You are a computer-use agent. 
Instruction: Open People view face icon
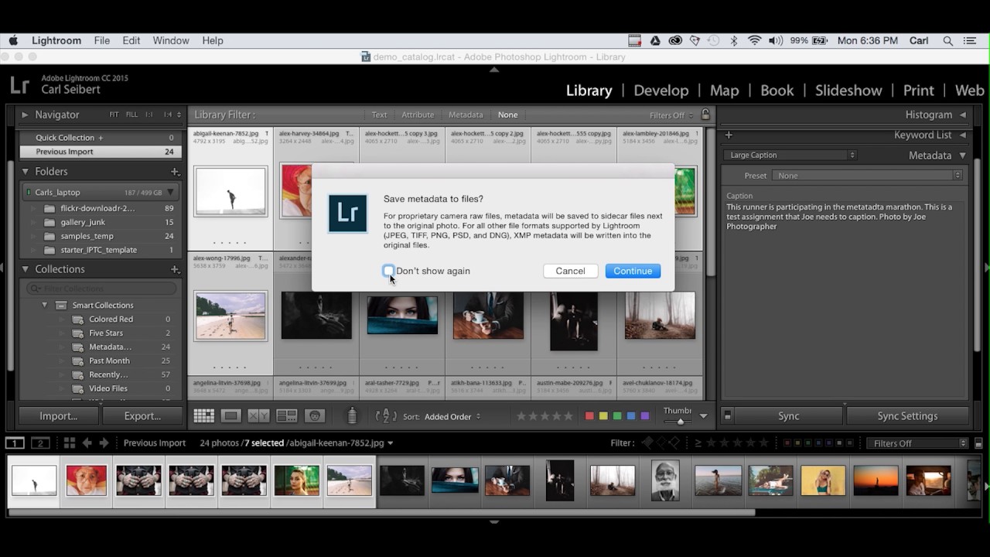coord(315,416)
